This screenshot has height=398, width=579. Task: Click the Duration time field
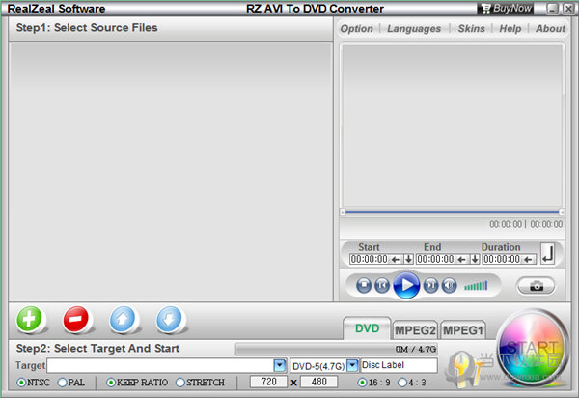click(502, 259)
